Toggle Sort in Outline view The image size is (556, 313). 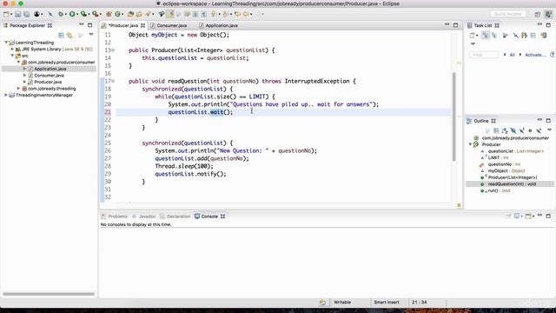[505, 130]
